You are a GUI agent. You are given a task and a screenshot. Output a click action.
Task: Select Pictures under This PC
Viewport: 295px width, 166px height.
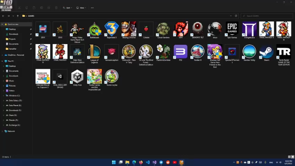point(12,86)
